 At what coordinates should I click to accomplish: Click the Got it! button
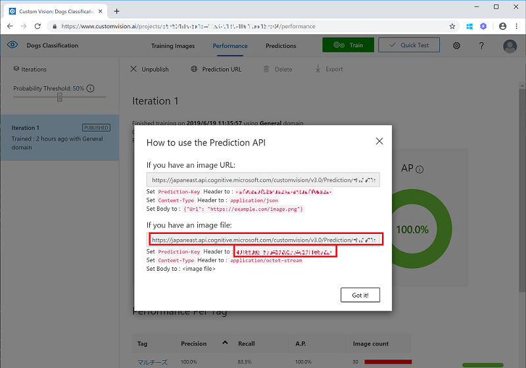(360, 295)
